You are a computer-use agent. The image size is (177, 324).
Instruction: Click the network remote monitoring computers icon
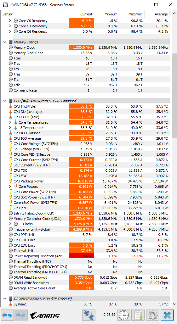[x=89, y=315]
